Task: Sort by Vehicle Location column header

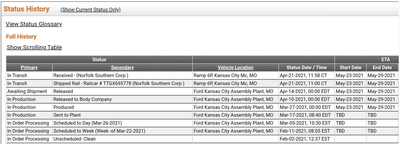Action: point(235,68)
